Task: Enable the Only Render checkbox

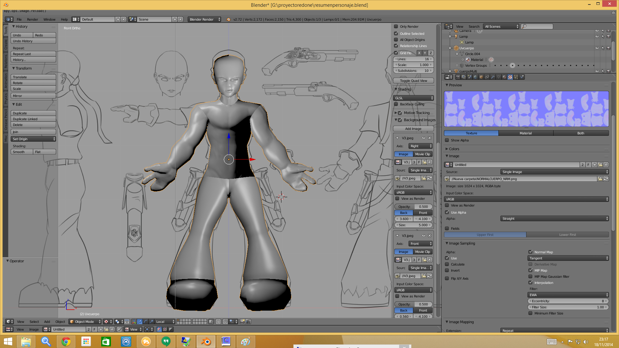Action: [396, 26]
